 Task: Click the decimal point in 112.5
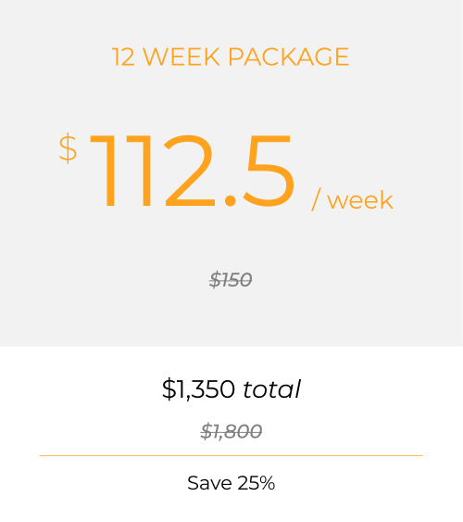[230, 201]
